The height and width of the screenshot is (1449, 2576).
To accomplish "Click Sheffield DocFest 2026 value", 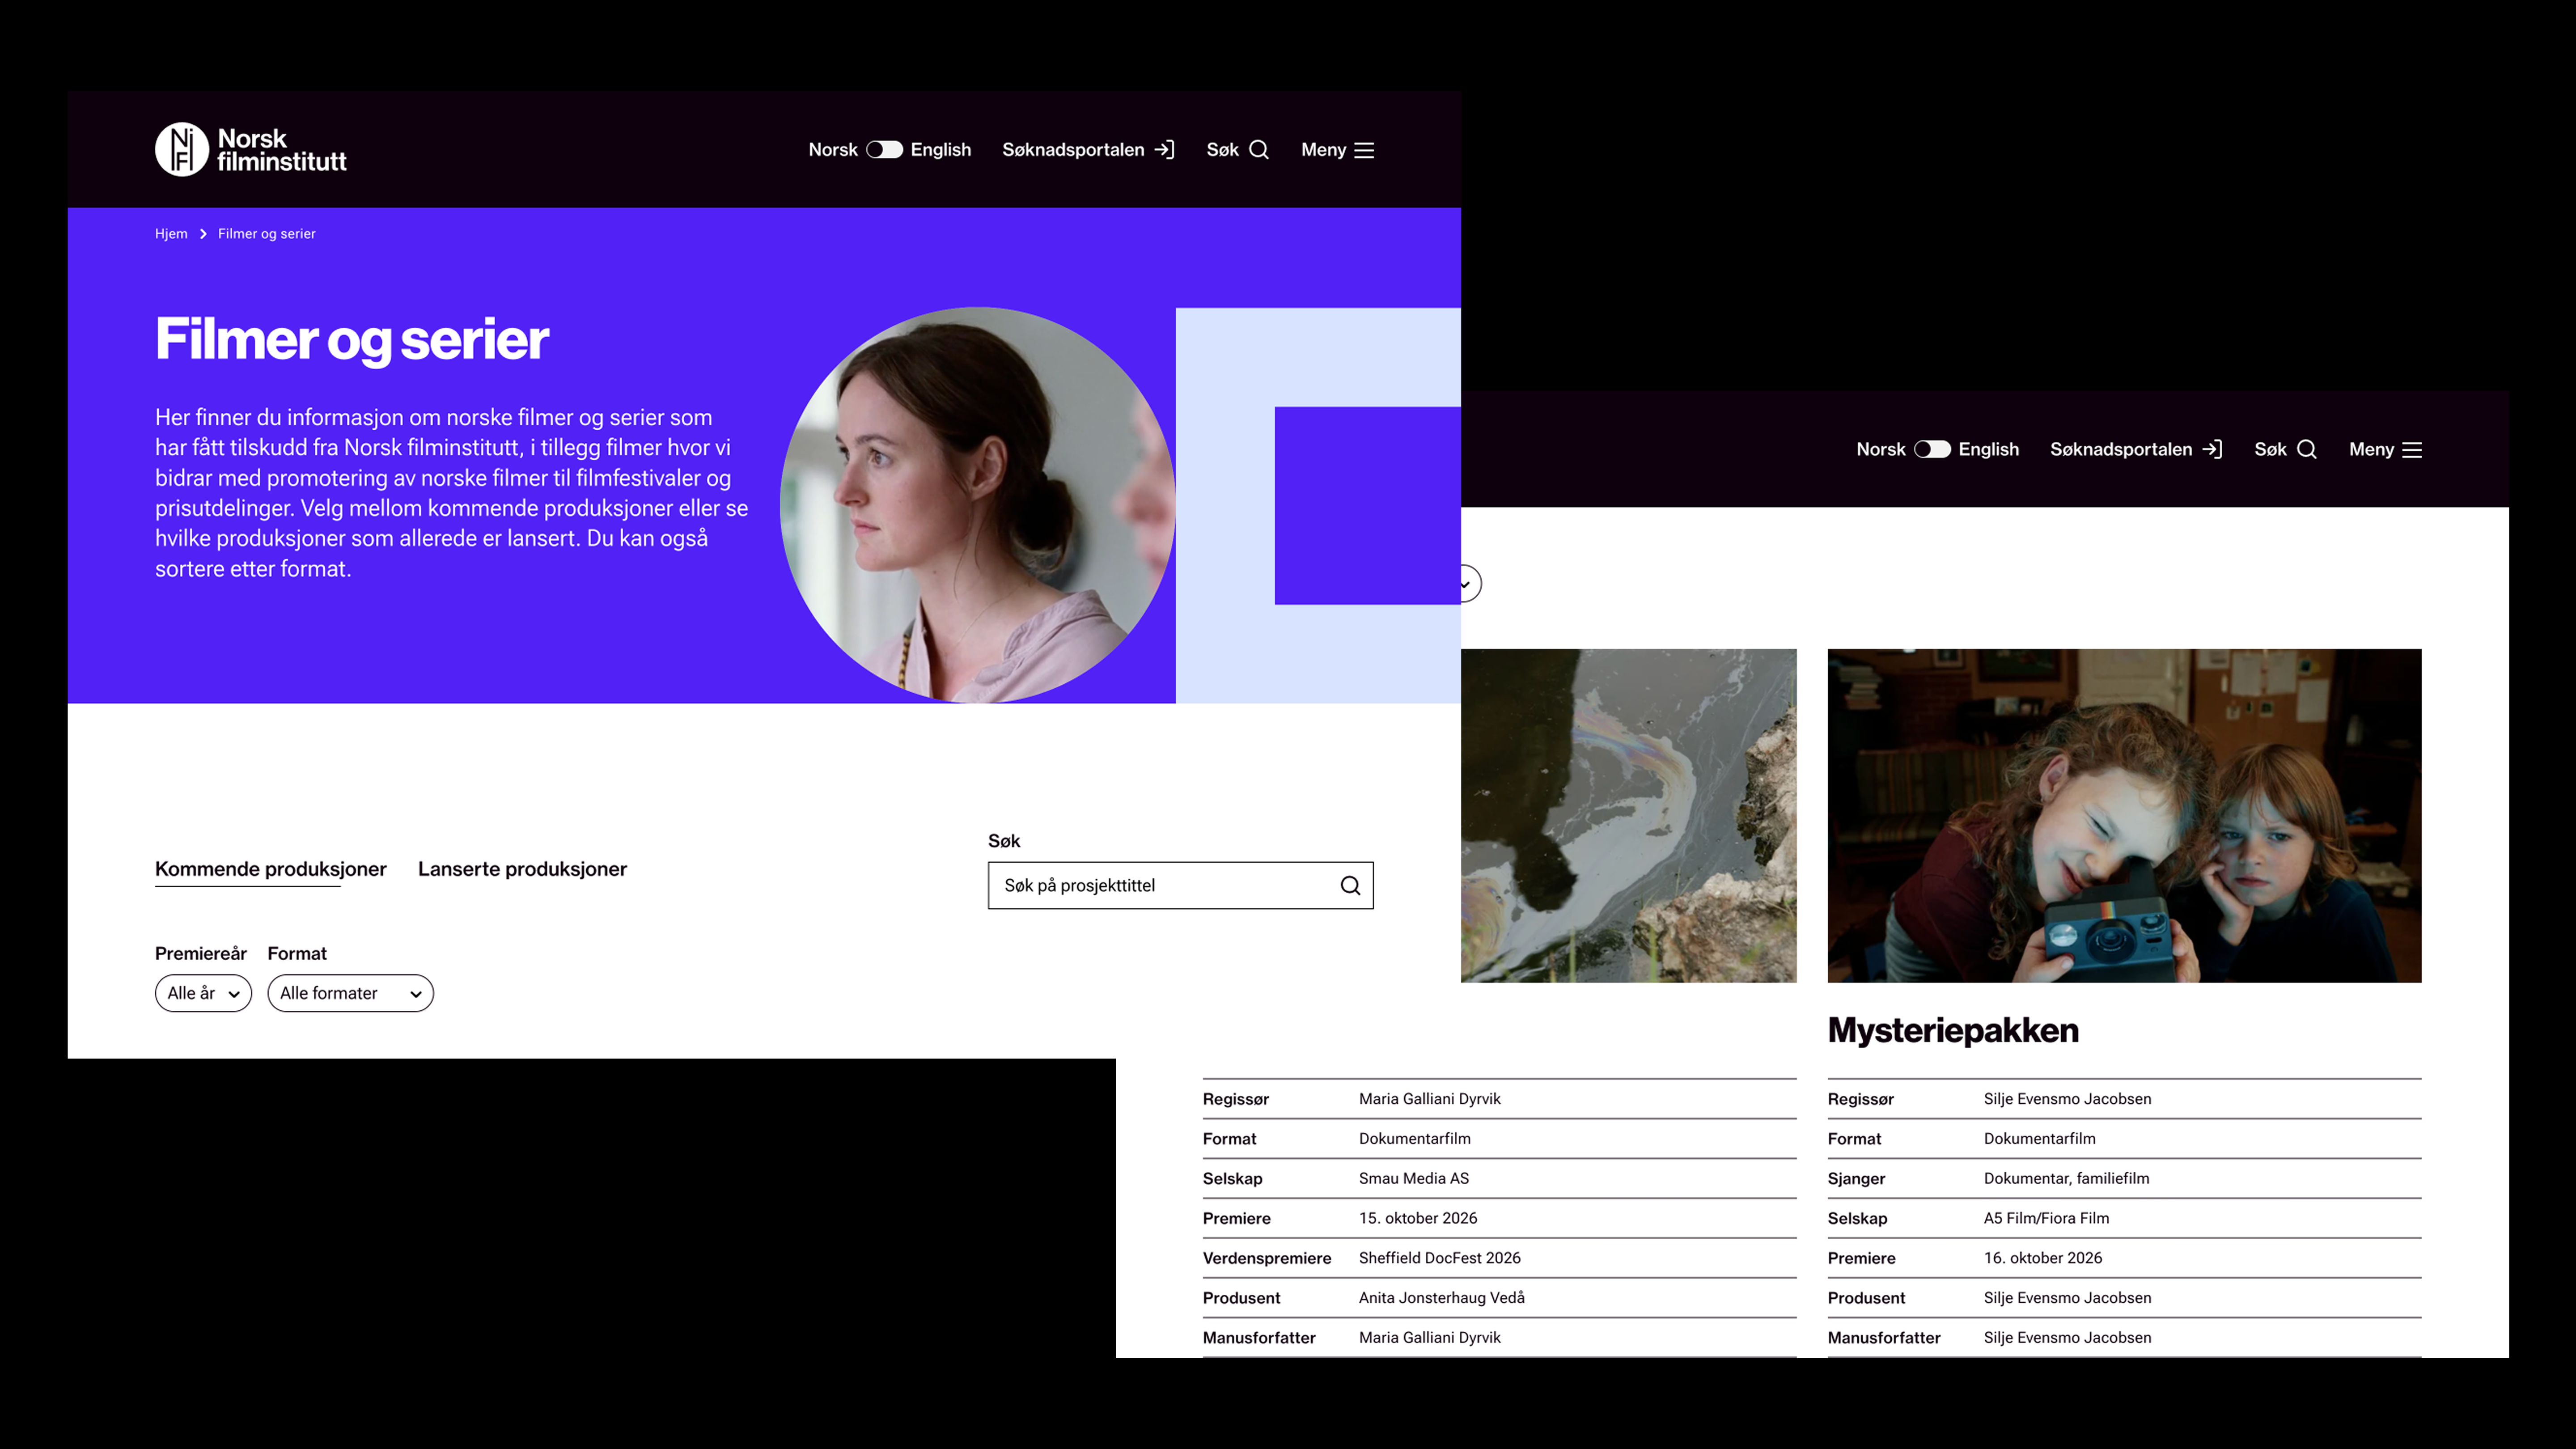I will (x=1439, y=1258).
